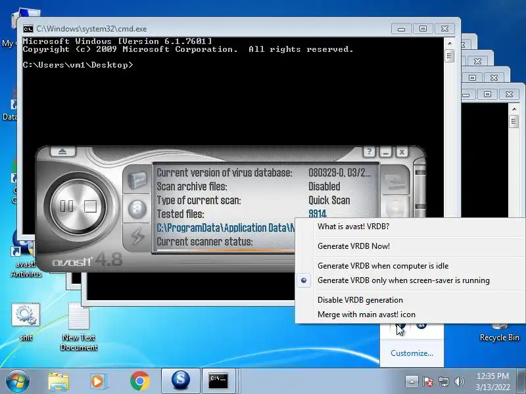The width and height of the screenshot is (526, 394).
Task: Open the avast eject menu button
Action: [x=62, y=152]
